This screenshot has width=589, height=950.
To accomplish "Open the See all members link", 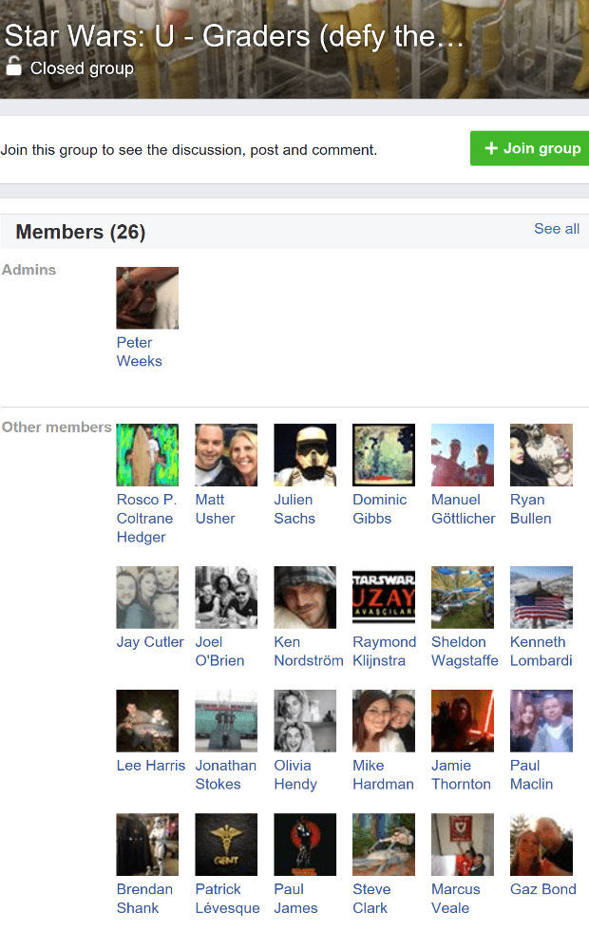I will (x=557, y=228).
